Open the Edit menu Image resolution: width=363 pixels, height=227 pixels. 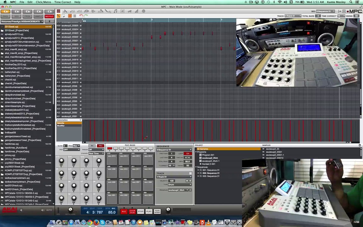pyautogui.click(x=30, y=2)
